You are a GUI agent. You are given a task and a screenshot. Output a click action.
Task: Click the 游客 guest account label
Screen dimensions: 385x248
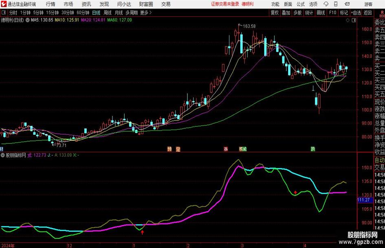(x=368, y=4)
